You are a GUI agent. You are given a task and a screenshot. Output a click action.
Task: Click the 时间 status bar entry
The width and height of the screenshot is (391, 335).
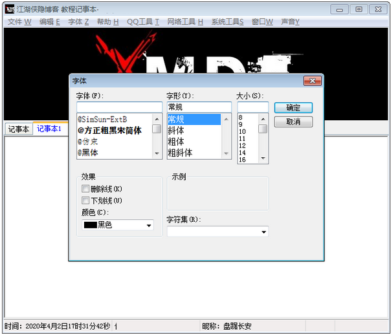(x=58, y=326)
